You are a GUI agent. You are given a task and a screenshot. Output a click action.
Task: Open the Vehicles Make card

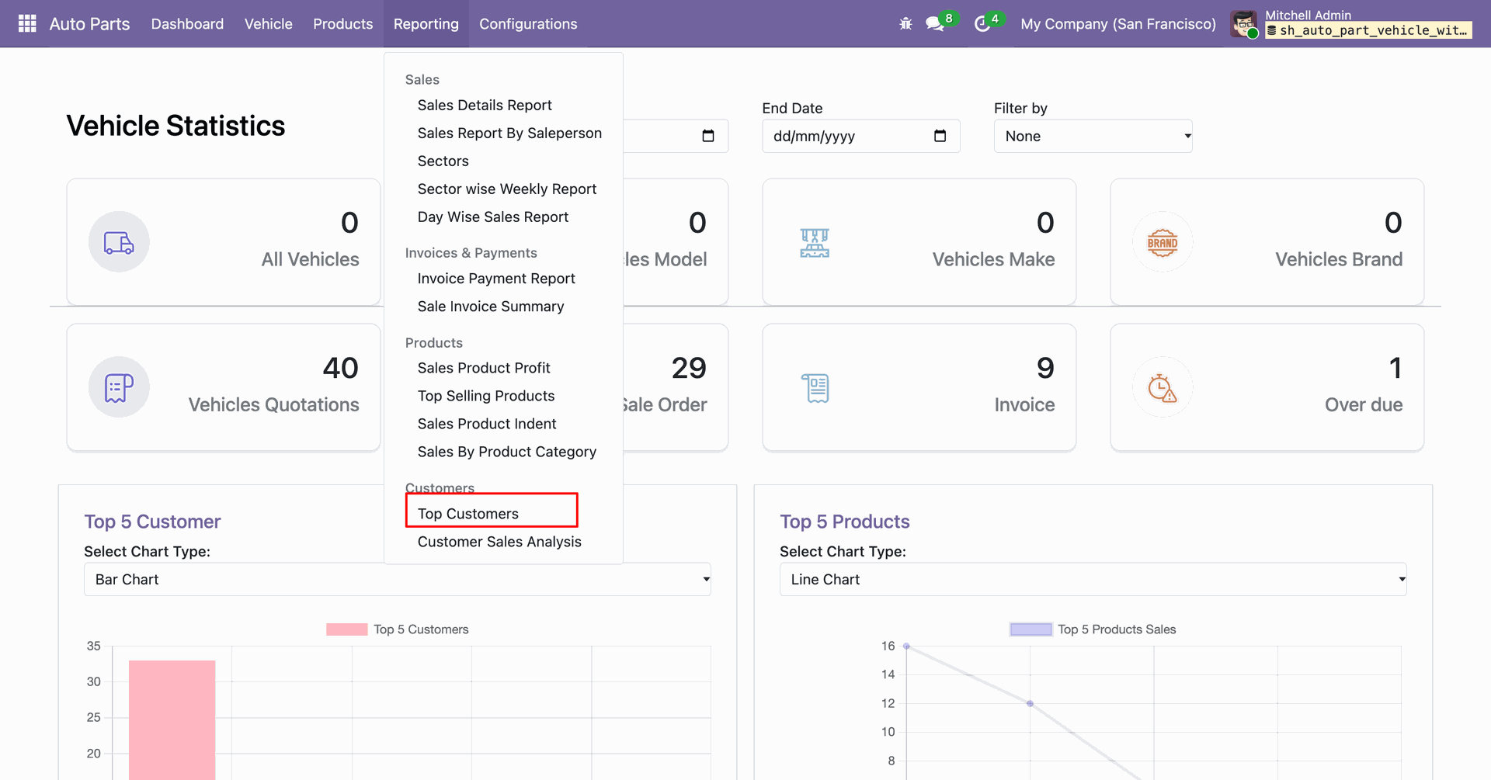919,242
